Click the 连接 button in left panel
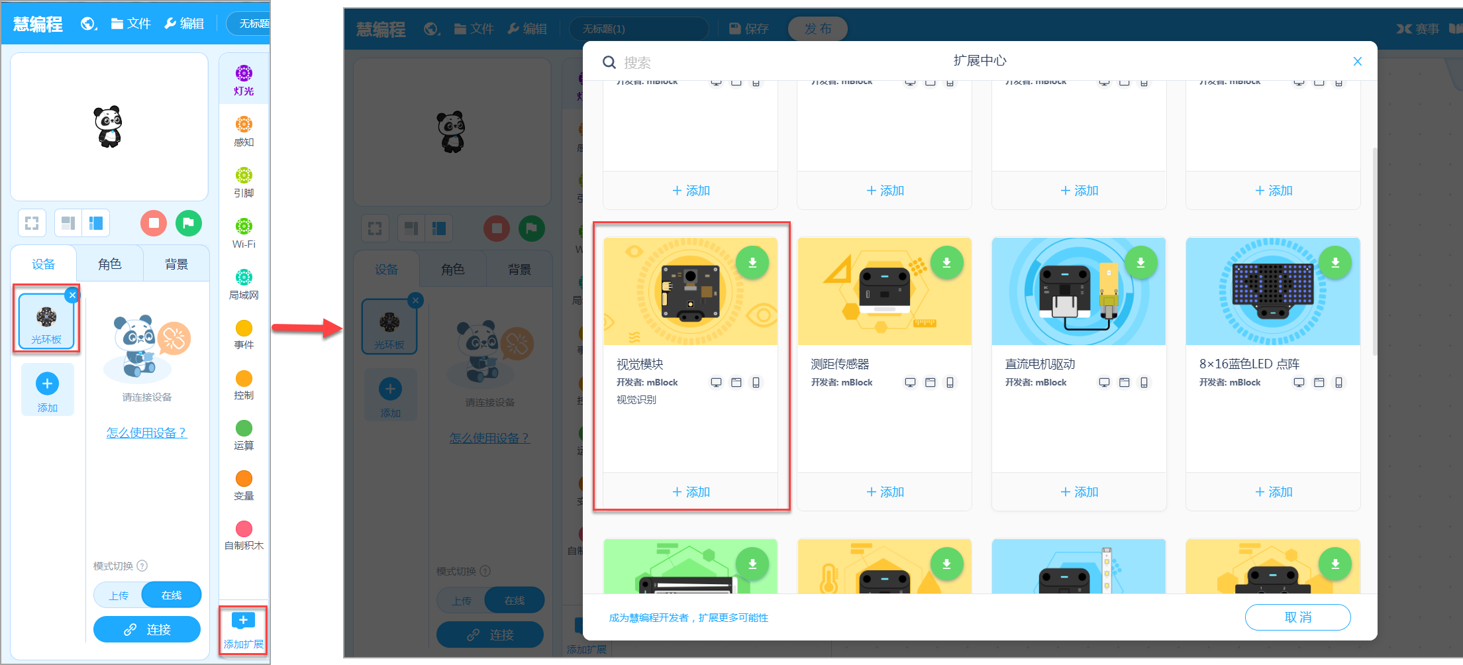Screen dimensions: 1463x665 pyautogui.click(x=147, y=629)
